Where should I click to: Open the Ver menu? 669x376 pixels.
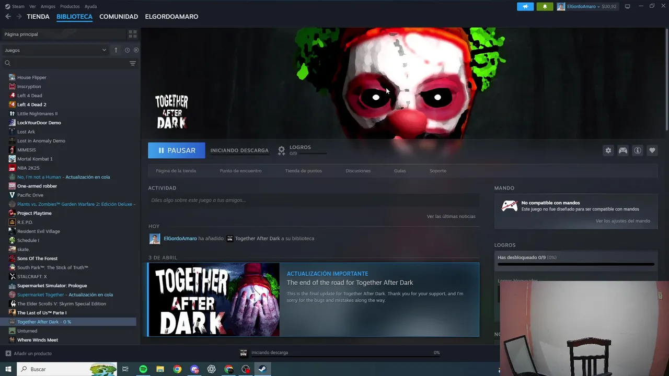coord(32,6)
